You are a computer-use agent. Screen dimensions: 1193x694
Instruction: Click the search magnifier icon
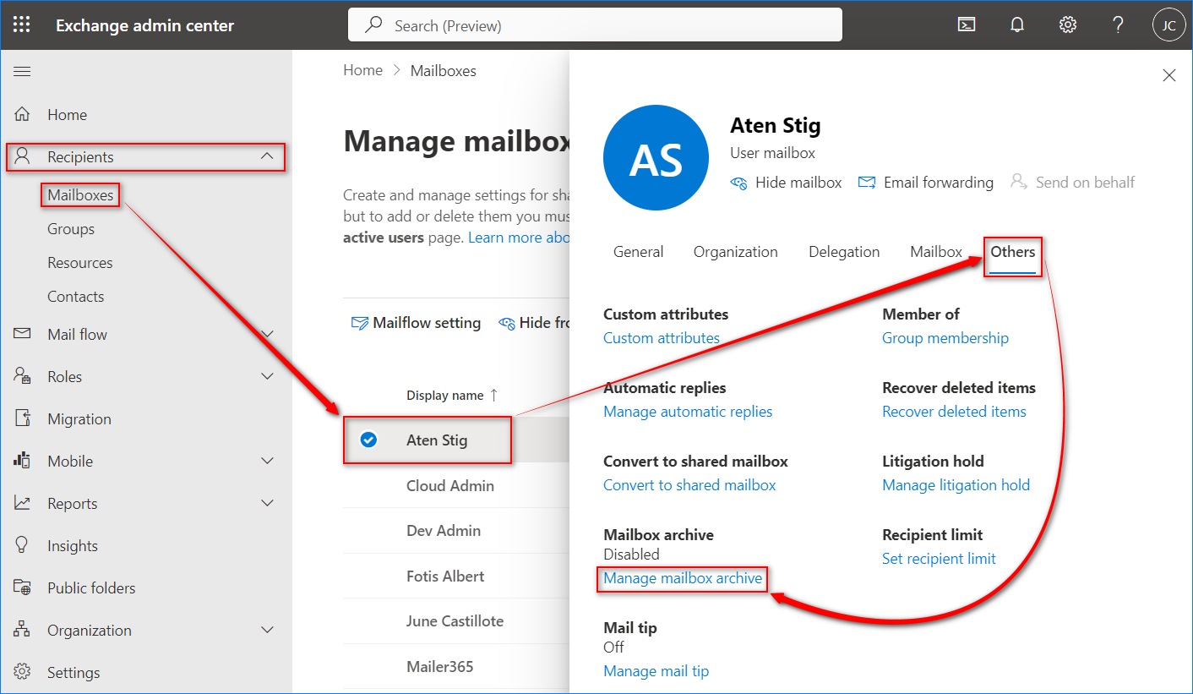click(373, 25)
